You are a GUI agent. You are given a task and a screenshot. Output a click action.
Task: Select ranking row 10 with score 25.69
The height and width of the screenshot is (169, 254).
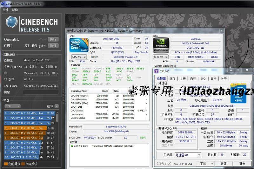30,157
